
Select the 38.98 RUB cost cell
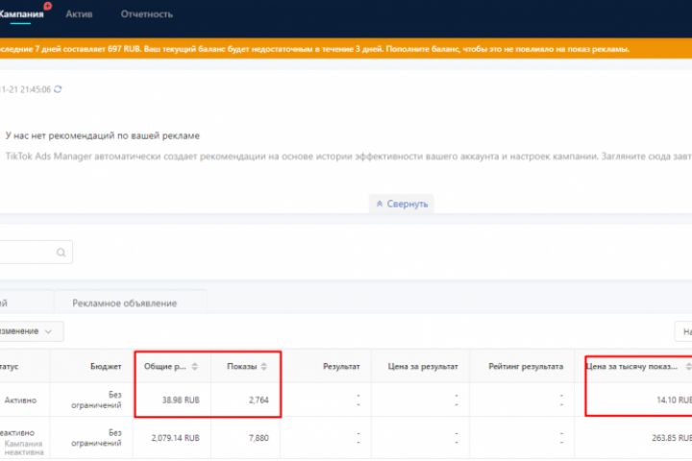(181, 400)
